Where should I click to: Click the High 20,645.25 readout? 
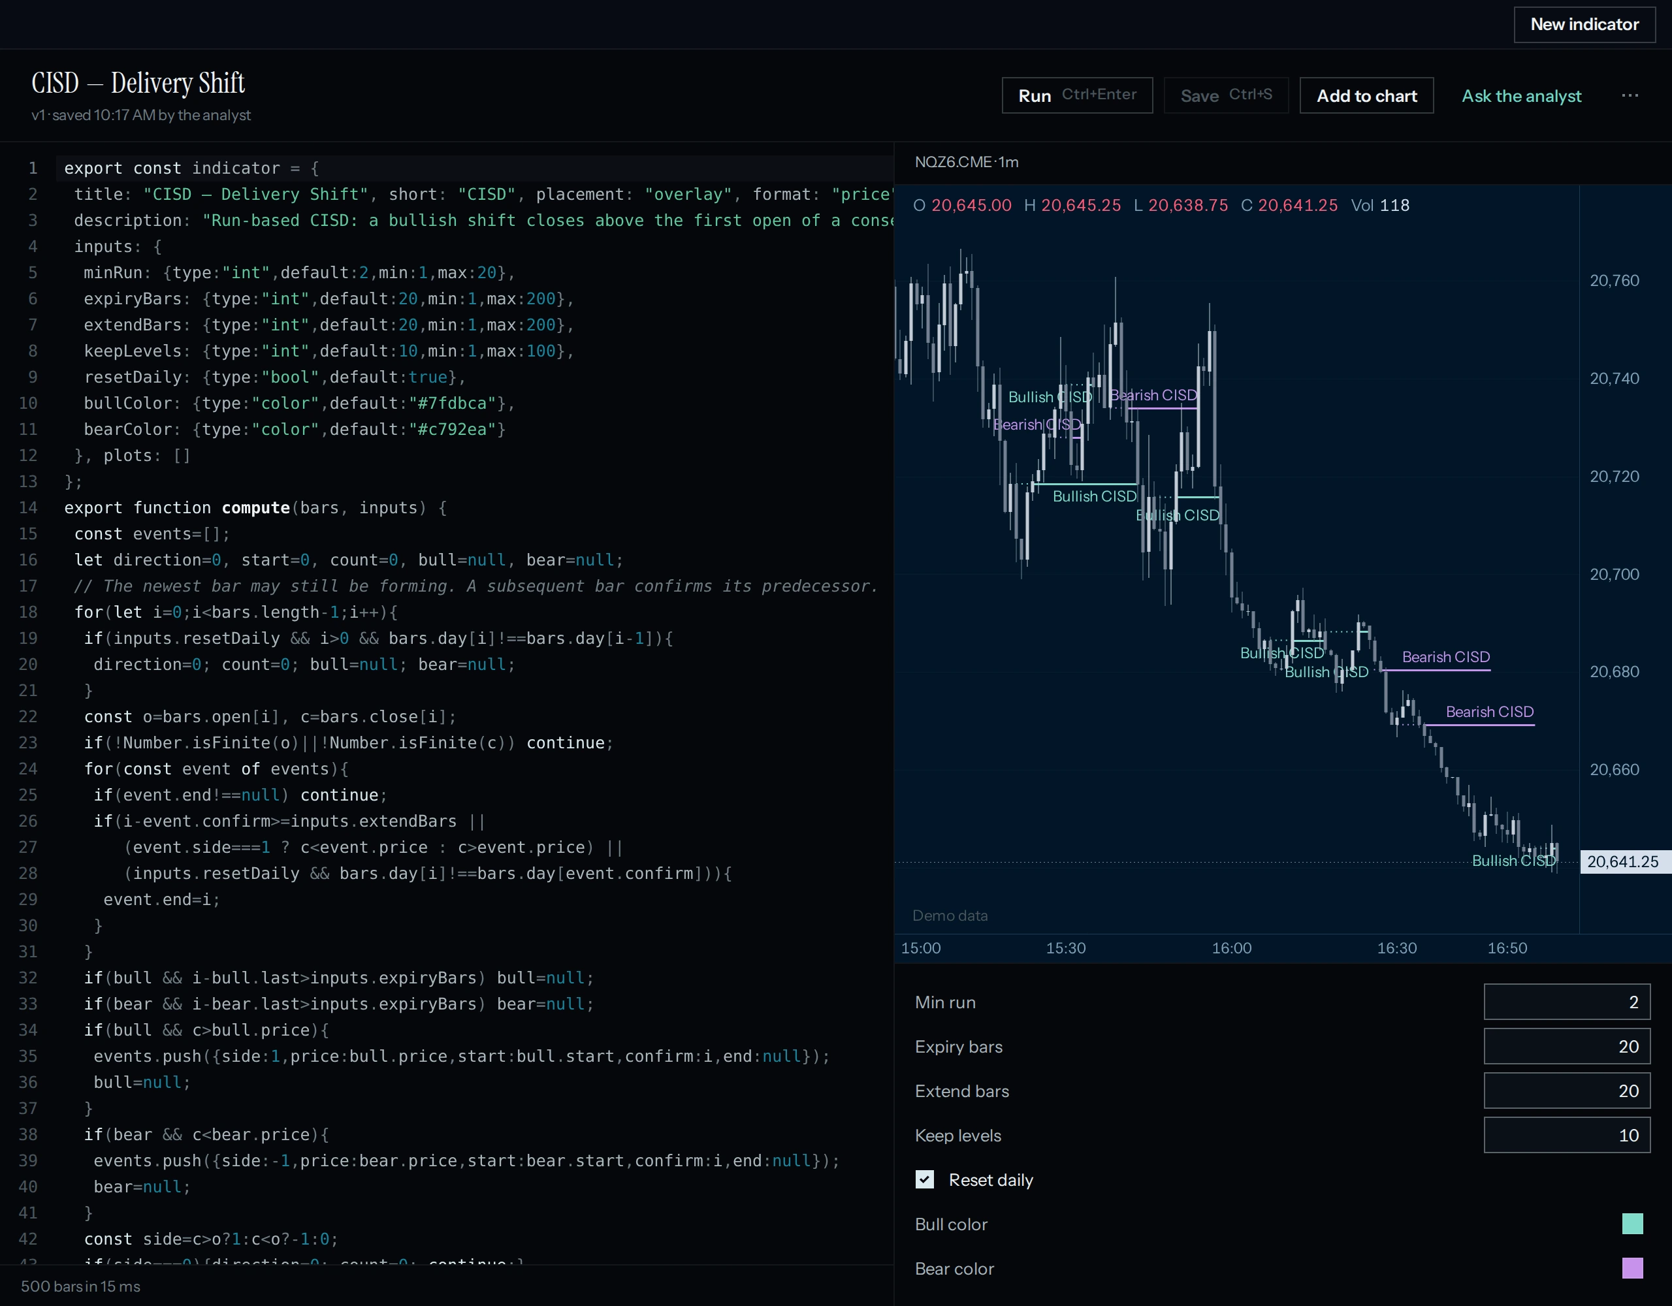point(1072,205)
